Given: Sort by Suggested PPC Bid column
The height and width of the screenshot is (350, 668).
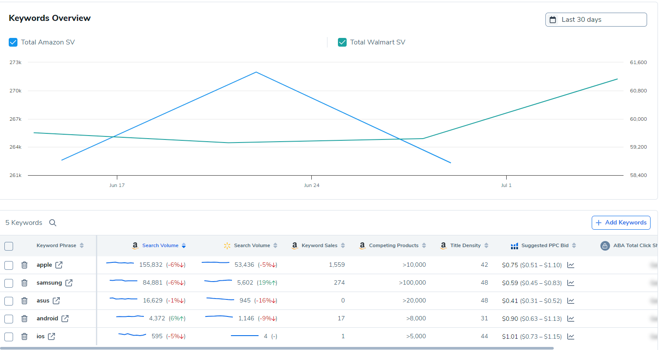Looking at the screenshot, I should 574,246.
